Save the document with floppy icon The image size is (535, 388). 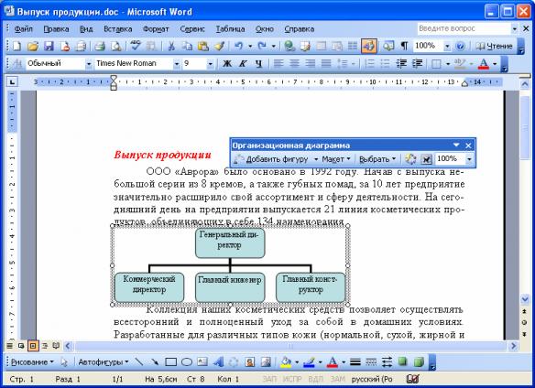pos(49,46)
